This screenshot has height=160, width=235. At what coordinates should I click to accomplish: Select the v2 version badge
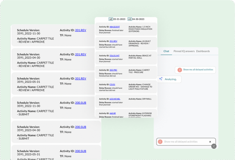coord(110,19)
